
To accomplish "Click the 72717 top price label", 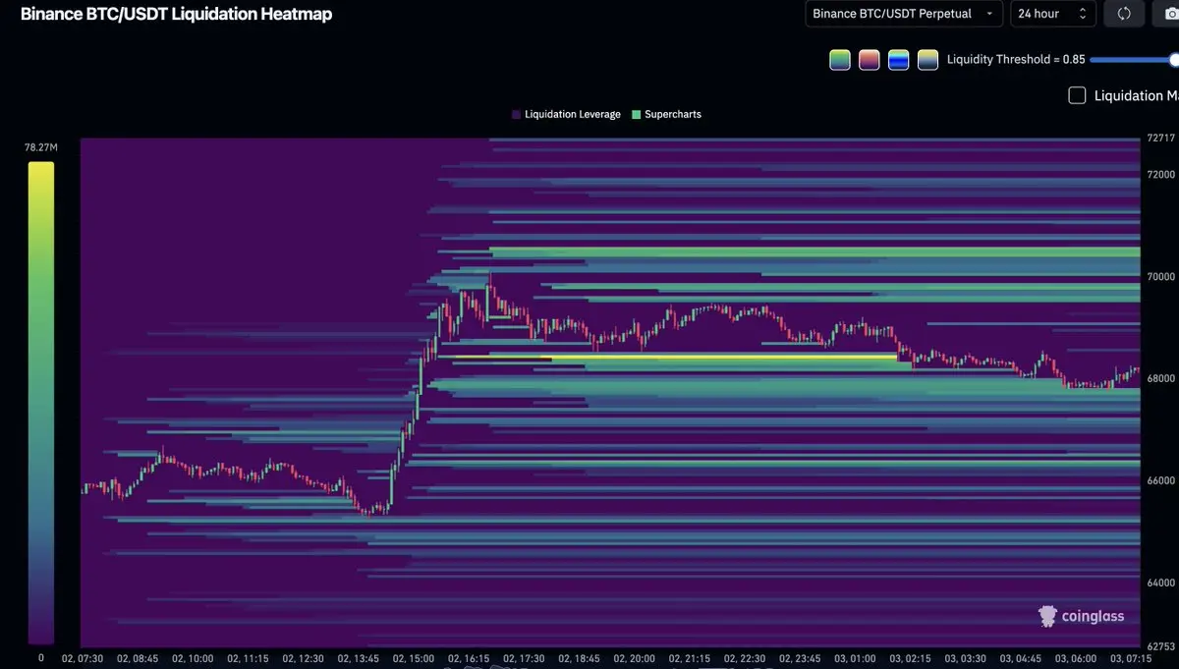I will click(x=1160, y=139).
